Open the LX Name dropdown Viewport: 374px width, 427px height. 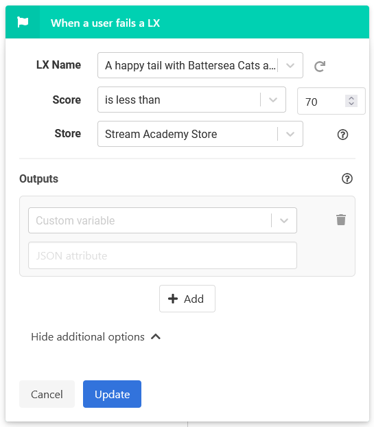click(290, 66)
